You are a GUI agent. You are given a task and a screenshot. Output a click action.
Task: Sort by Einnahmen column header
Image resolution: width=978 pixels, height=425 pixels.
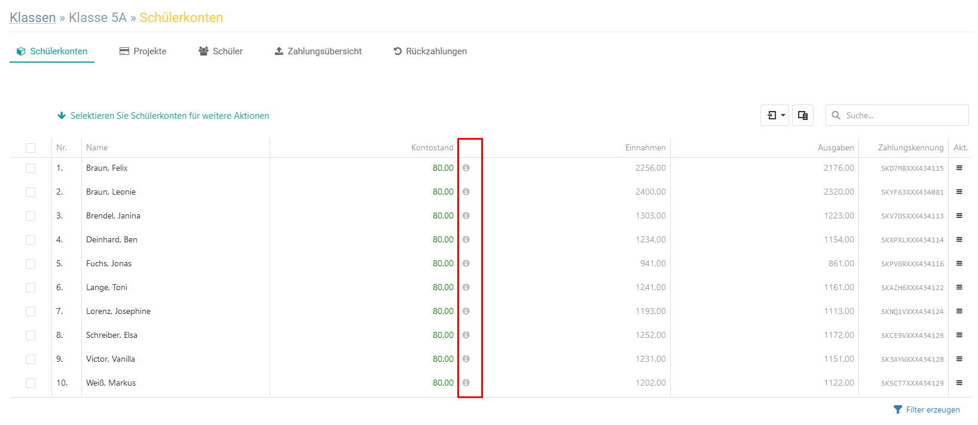(646, 147)
